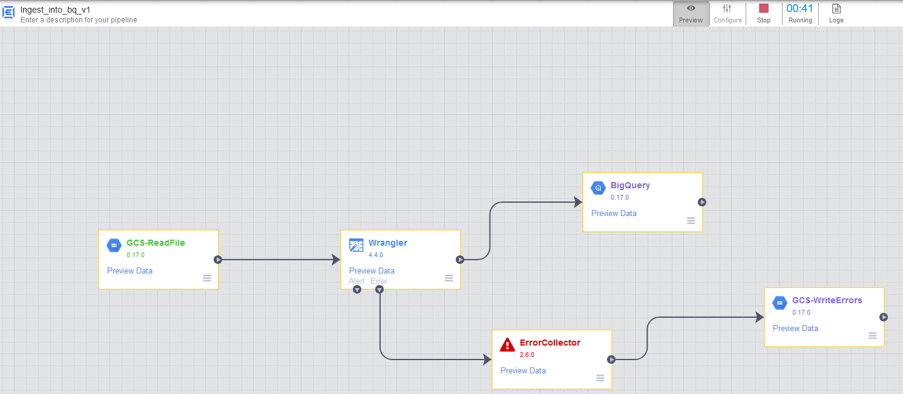Screen dimensions: 903x394
Task: Open the Wrangler node title
Action: click(388, 243)
